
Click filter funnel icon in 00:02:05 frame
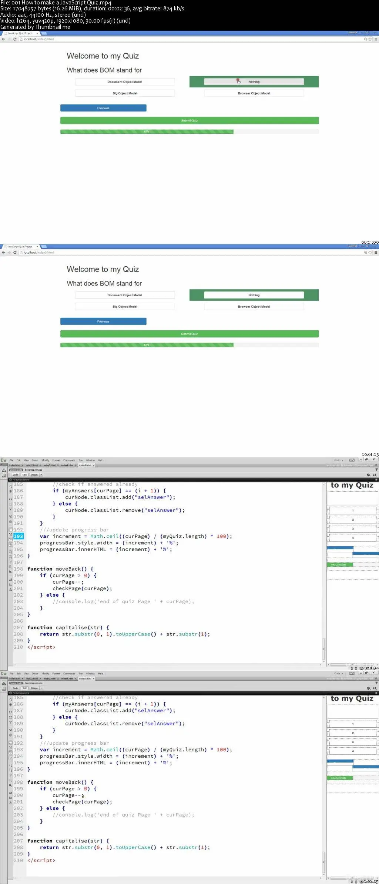pos(376,683)
